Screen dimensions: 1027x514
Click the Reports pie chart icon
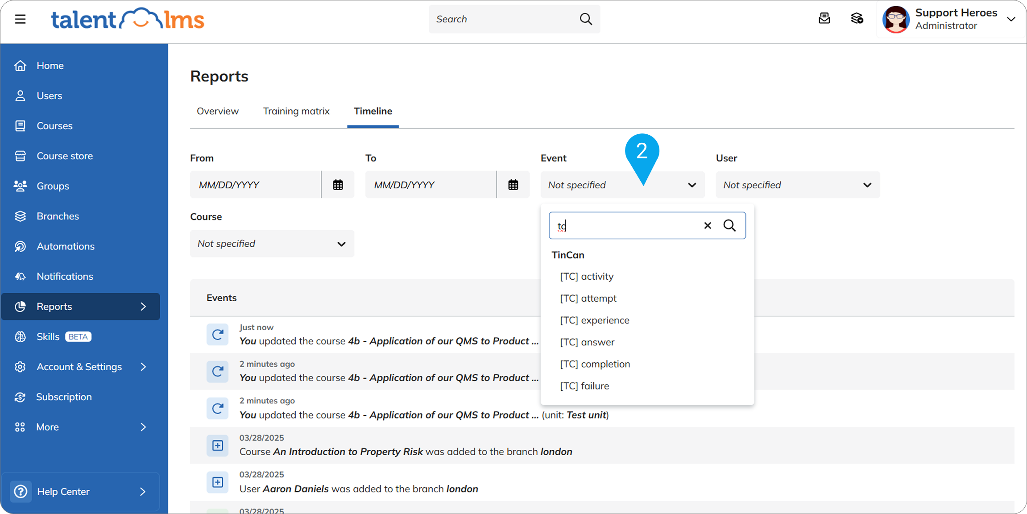pos(20,307)
